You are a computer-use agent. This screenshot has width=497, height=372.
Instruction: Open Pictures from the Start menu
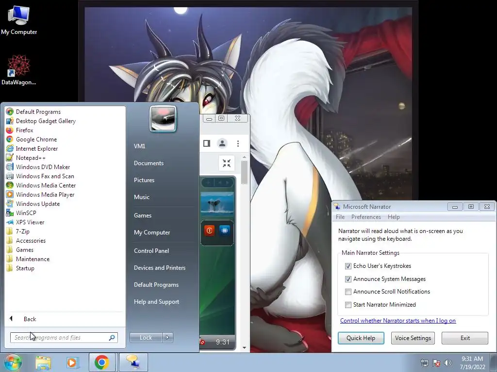[x=144, y=180]
